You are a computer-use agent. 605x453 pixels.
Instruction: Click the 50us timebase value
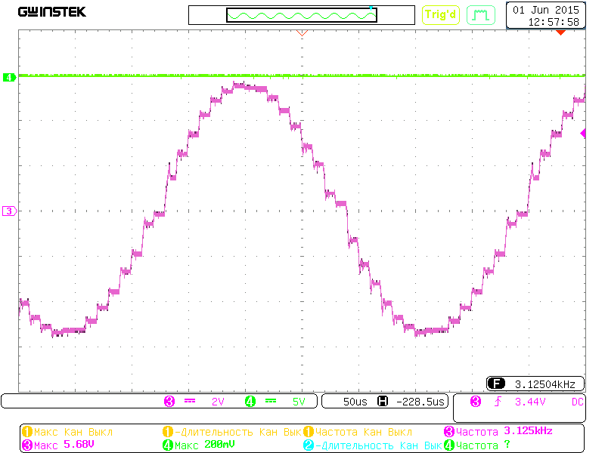[355, 402]
